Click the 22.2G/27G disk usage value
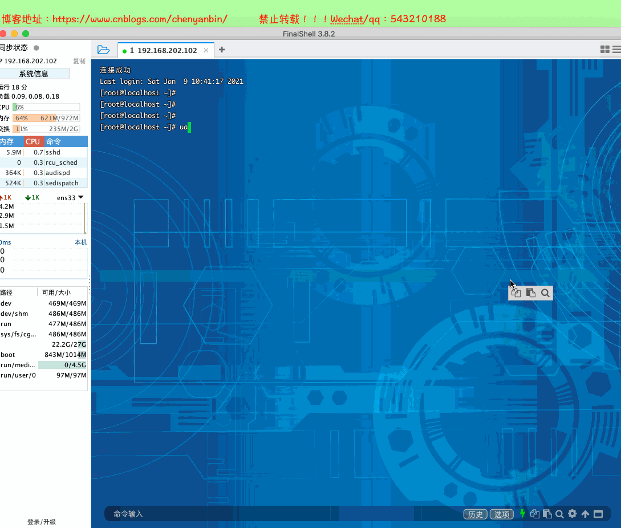Image resolution: width=621 pixels, height=528 pixels. 69,344
